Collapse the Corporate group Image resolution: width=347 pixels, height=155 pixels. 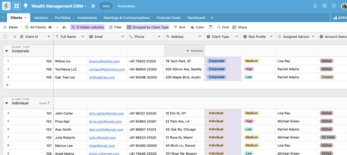(x=7, y=51)
